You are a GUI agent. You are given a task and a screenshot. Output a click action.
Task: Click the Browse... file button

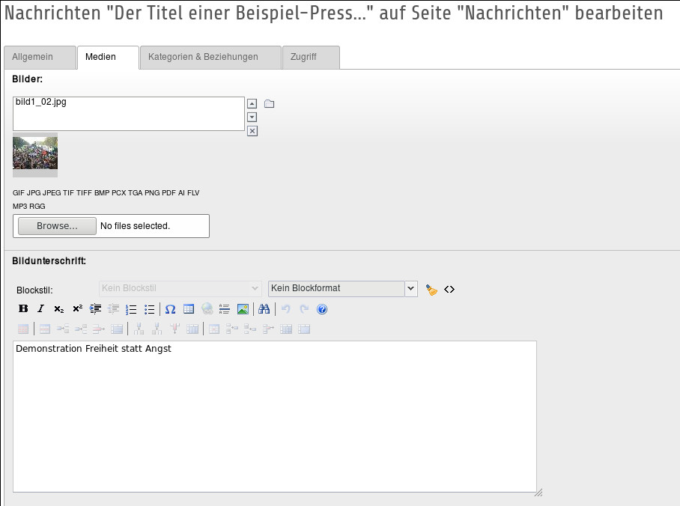[x=57, y=226]
